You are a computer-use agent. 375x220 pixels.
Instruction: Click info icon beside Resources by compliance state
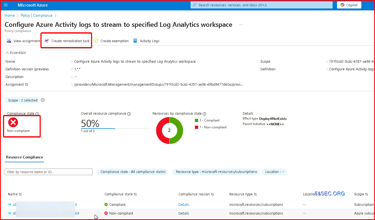tap(204, 114)
